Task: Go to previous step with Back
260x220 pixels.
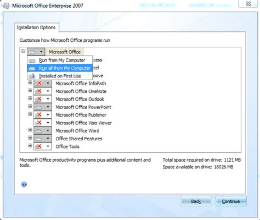Action: [x=196, y=202]
